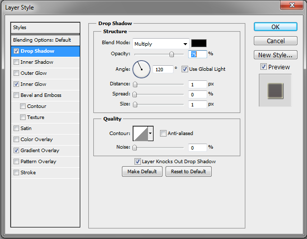Image resolution: width=307 pixels, height=239 pixels.
Task: Open the Stroke settings label
Action: (28, 173)
